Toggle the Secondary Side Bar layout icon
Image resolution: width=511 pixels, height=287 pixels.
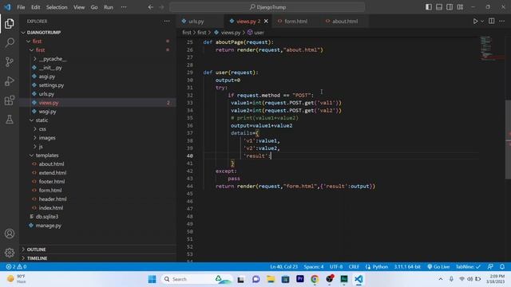coord(450,7)
